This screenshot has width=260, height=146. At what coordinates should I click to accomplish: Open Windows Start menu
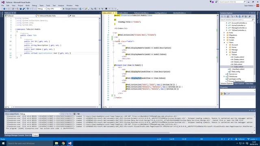(3, 143)
